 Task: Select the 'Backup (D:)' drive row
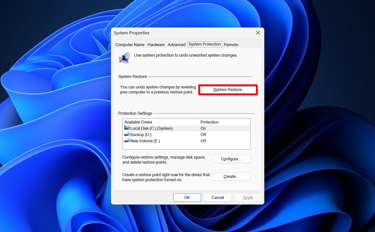coord(186,135)
